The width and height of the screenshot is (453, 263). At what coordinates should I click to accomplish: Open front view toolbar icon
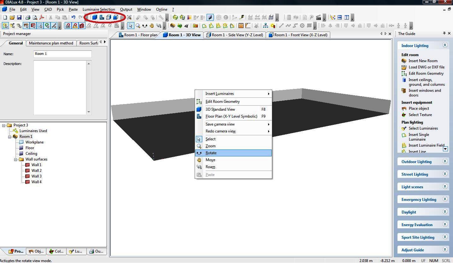pyautogui.click(x=116, y=17)
